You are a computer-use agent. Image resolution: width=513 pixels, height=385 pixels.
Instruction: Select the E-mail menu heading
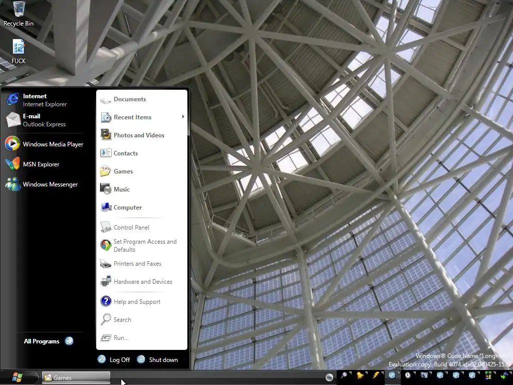tap(32, 116)
